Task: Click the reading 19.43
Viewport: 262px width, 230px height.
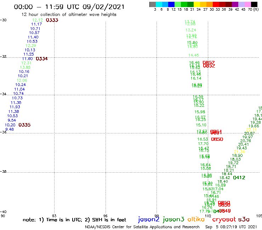Action: click(241, 148)
